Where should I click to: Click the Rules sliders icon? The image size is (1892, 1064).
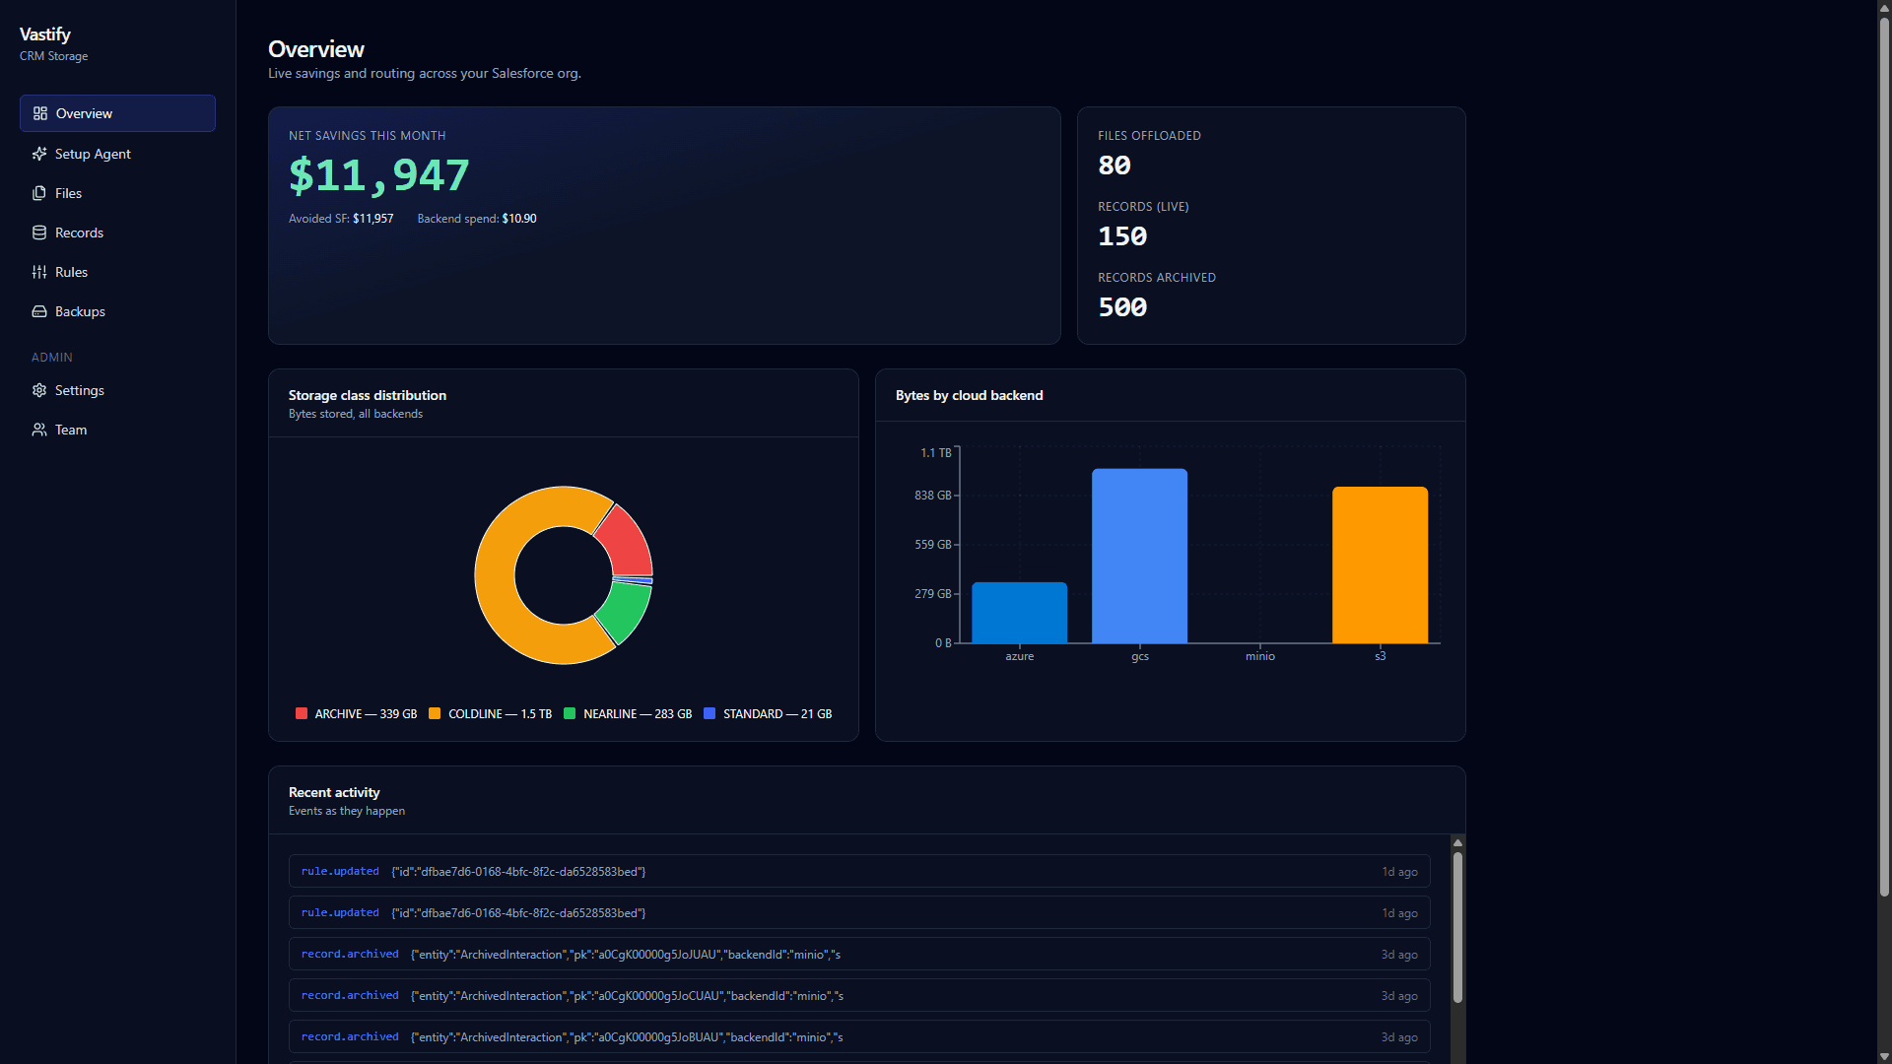(x=39, y=272)
